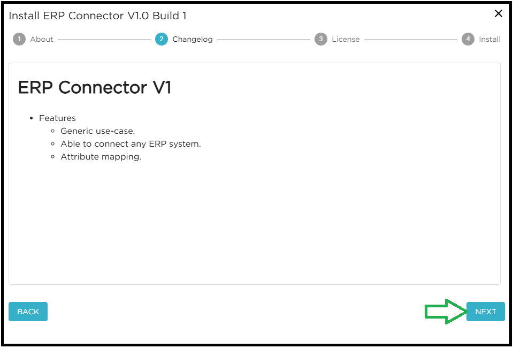This screenshot has width=513, height=348.
Task: Click the green arrow pointing to NEXT
Action: pos(445,312)
